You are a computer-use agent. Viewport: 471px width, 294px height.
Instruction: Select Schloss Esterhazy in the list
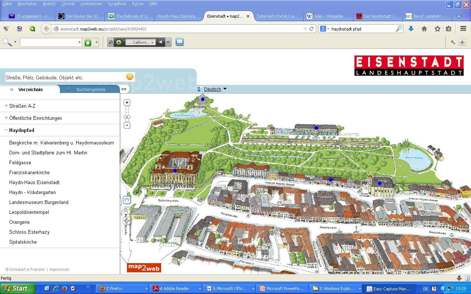pyautogui.click(x=29, y=232)
